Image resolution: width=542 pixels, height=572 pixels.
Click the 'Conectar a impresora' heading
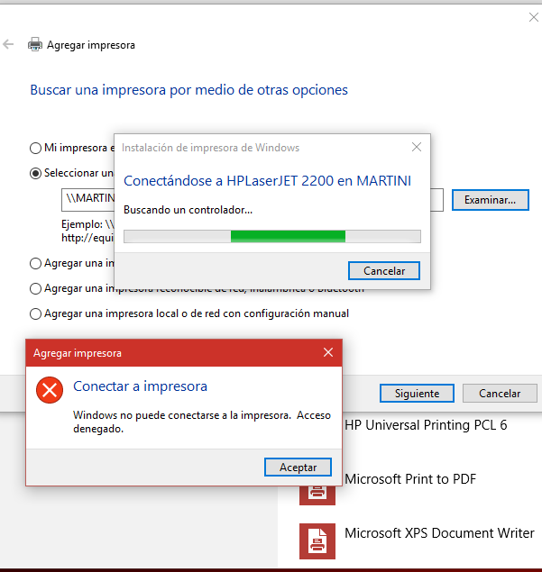pos(141,386)
